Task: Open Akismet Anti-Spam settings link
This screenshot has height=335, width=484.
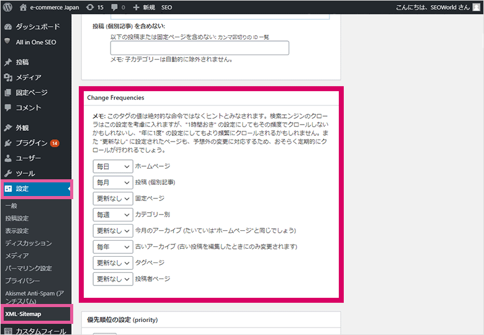Action: click(35, 297)
